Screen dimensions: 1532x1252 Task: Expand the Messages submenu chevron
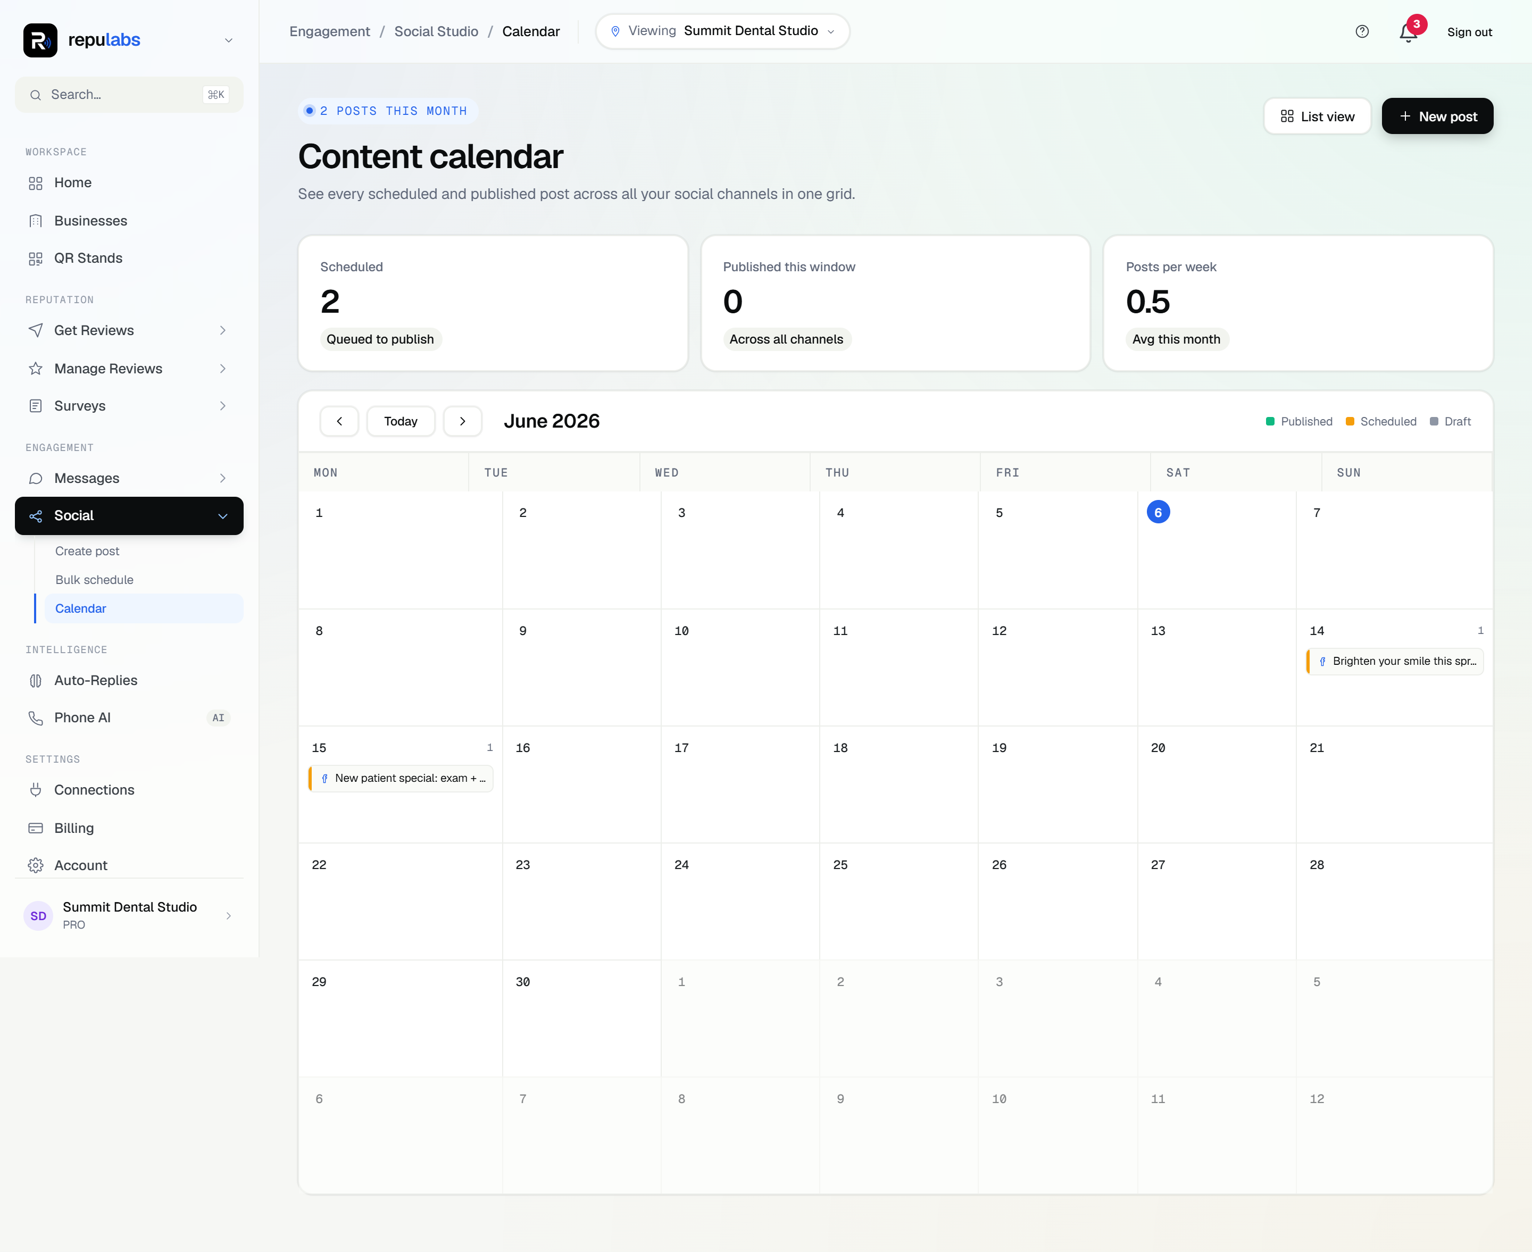[223, 478]
